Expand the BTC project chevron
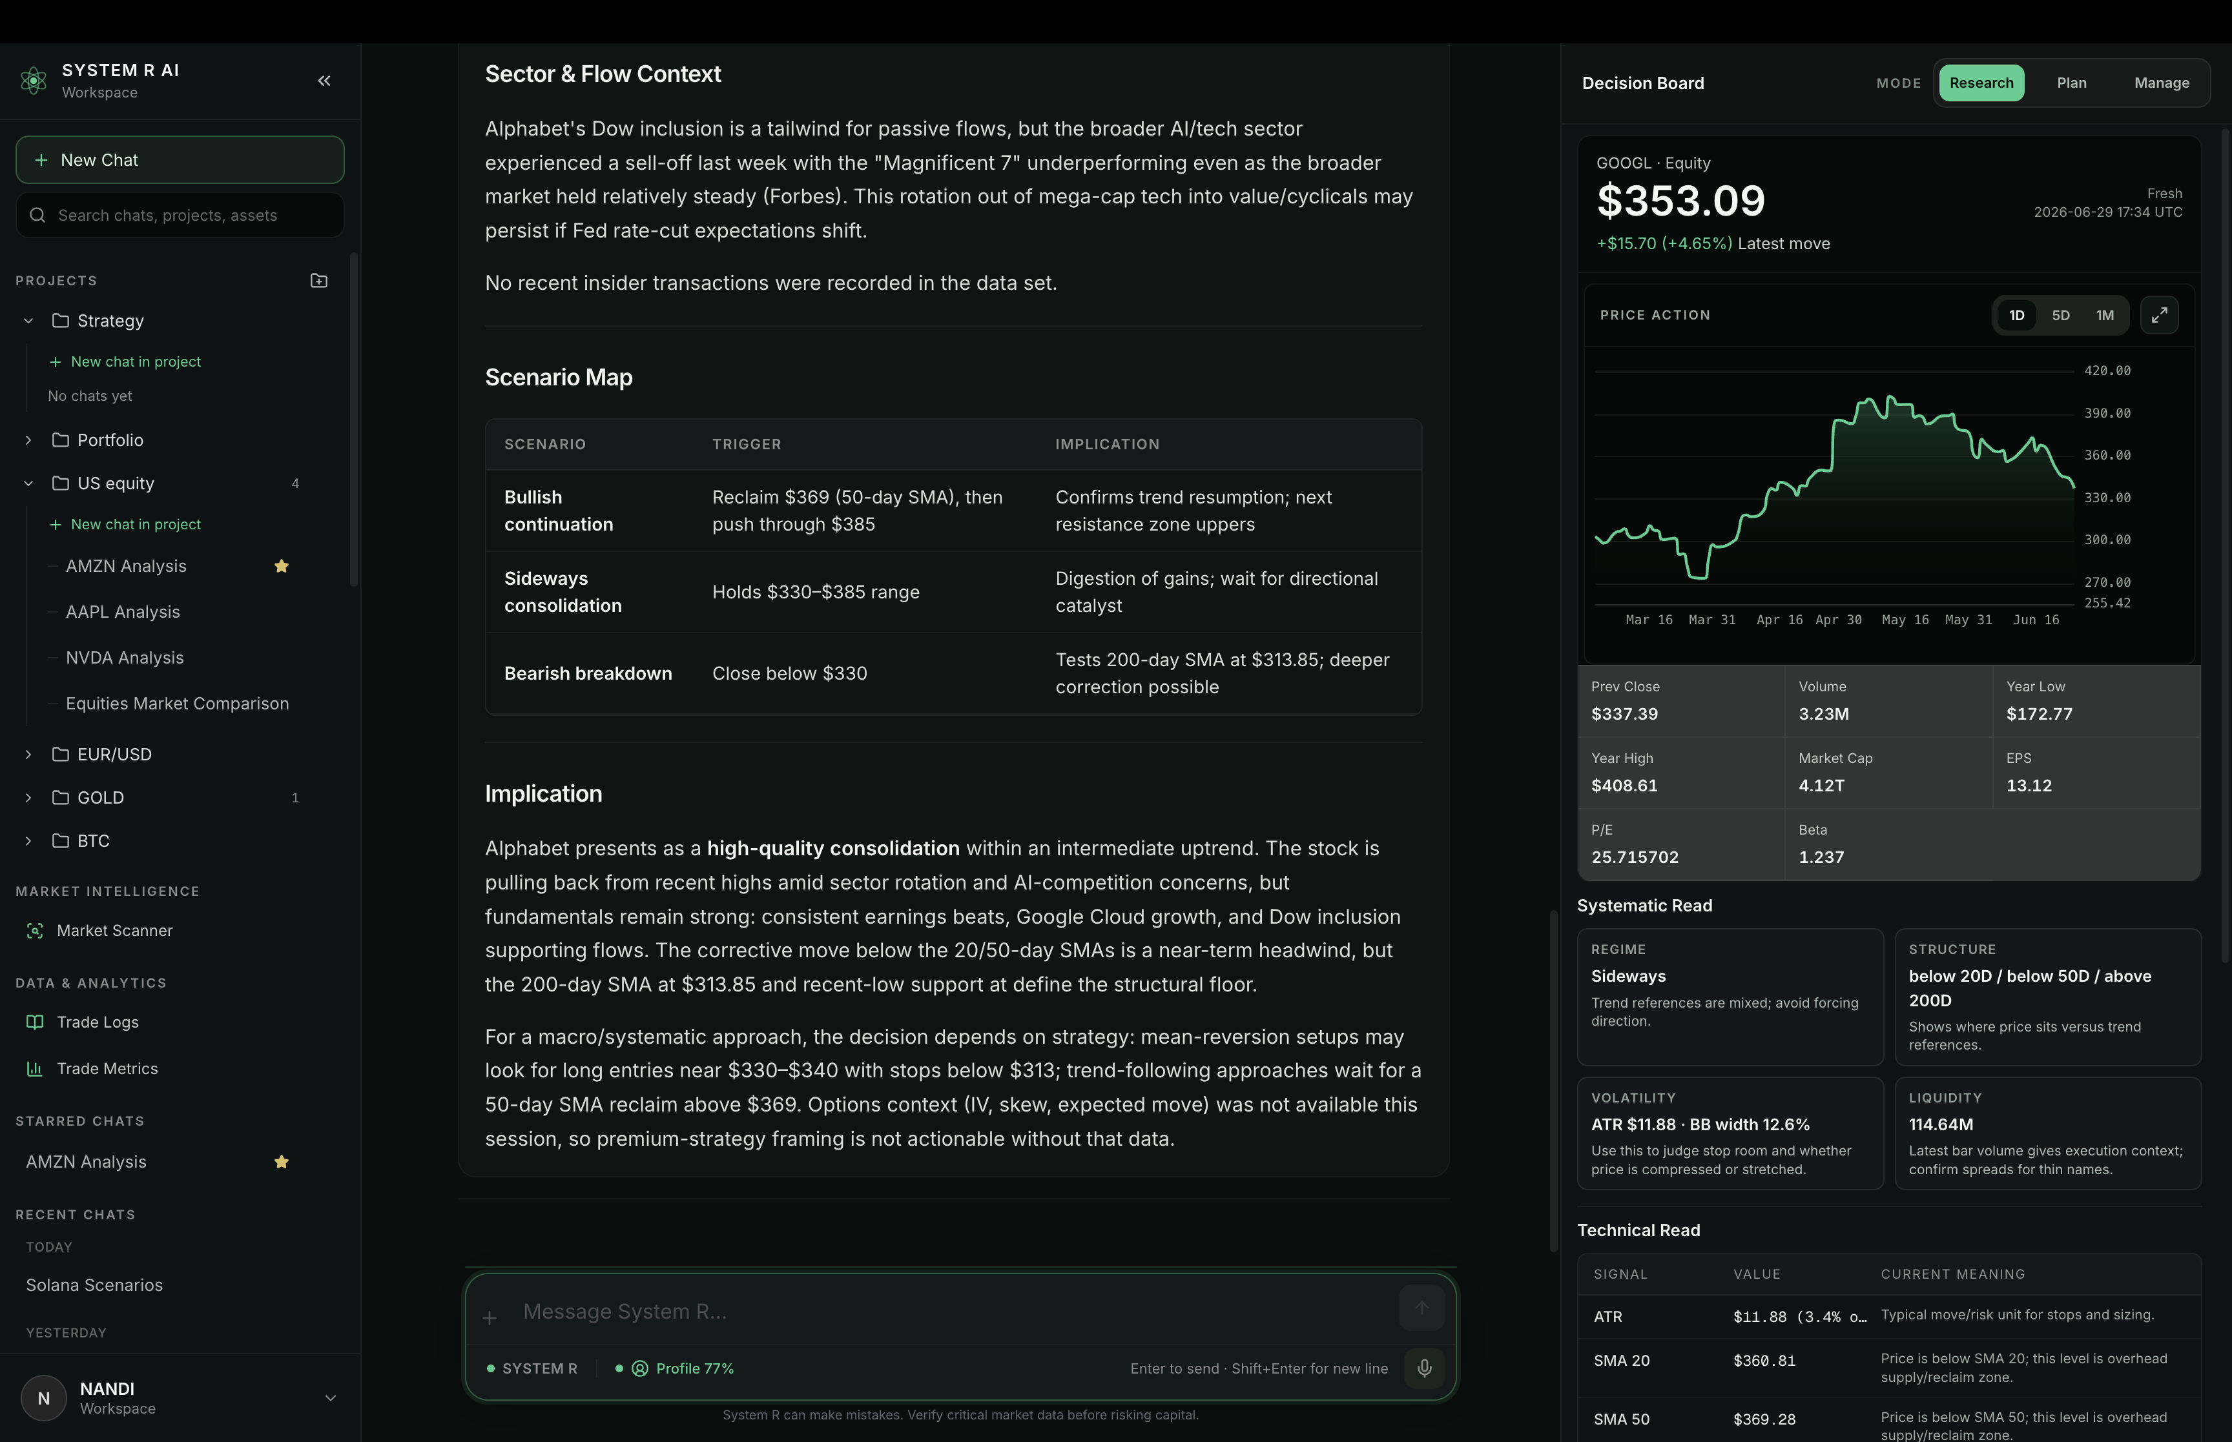Image resolution: width=2232 pixels, height=1442 pixels. (x=28, y=841)
